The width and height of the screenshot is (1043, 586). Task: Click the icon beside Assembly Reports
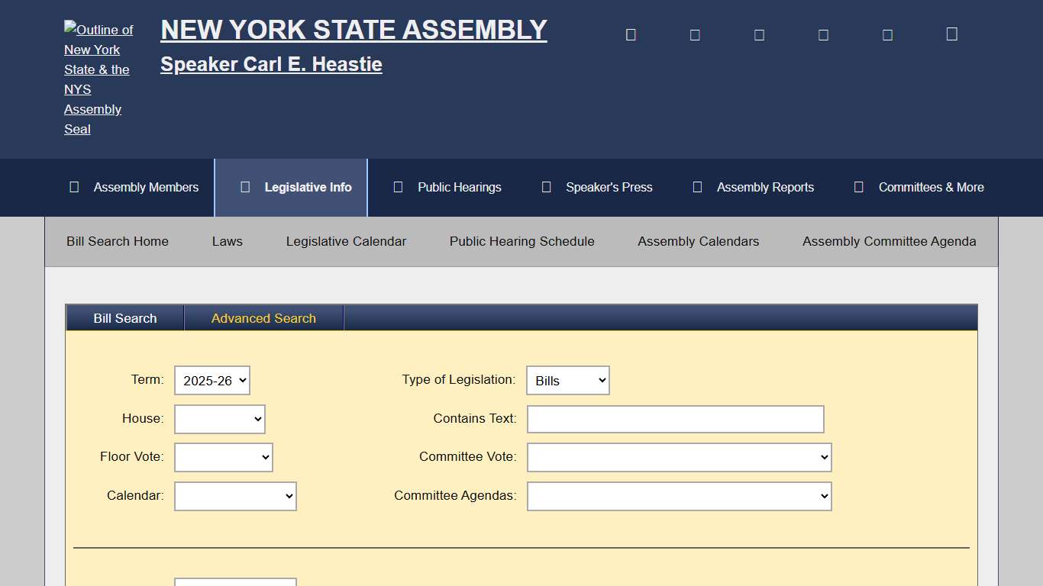click(x=696, y=186)
